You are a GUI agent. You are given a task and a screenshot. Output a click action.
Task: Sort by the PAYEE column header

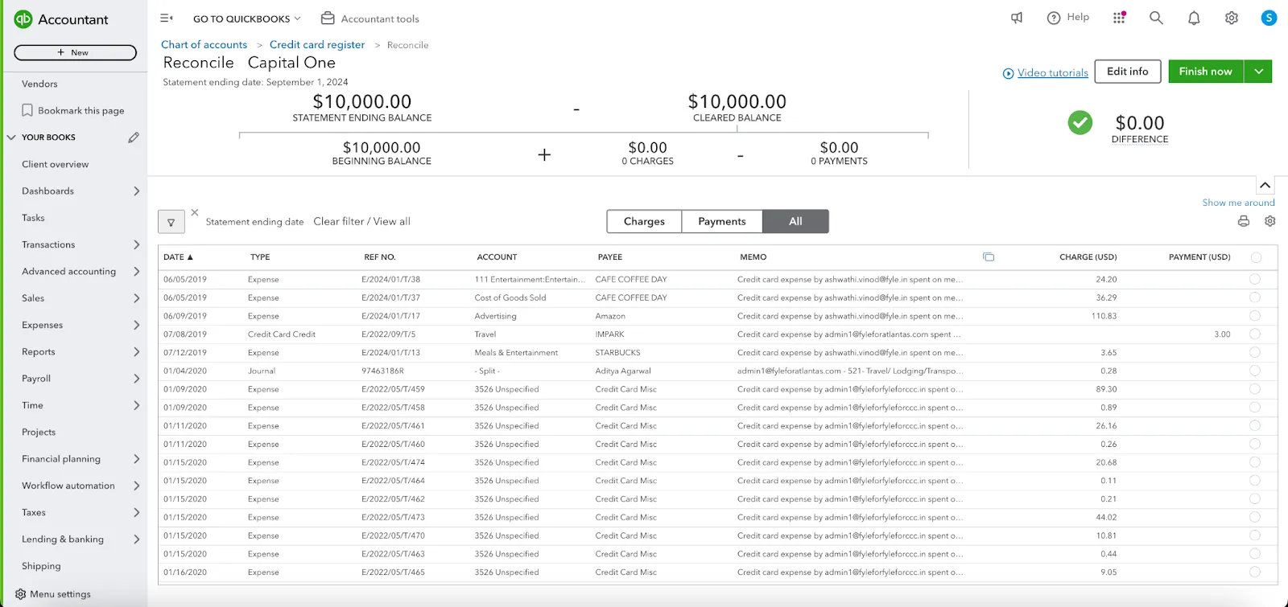(610, 257)
